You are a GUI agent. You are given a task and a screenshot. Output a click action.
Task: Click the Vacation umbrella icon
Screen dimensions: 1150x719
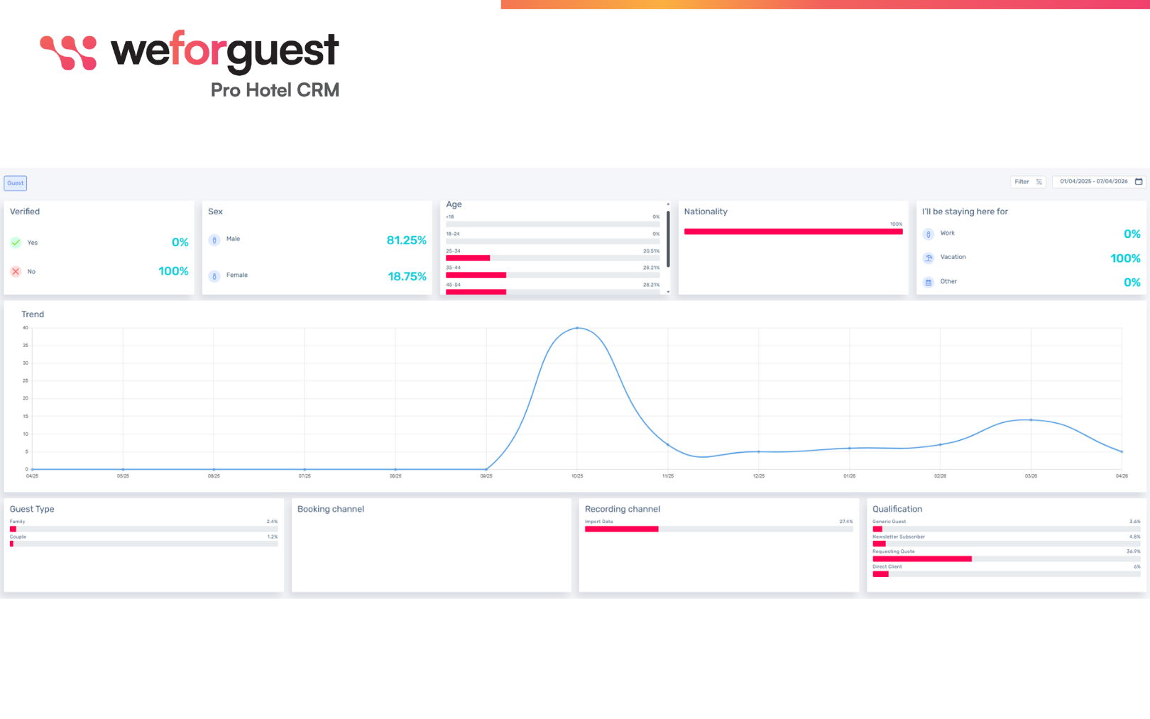click(929, 258)
